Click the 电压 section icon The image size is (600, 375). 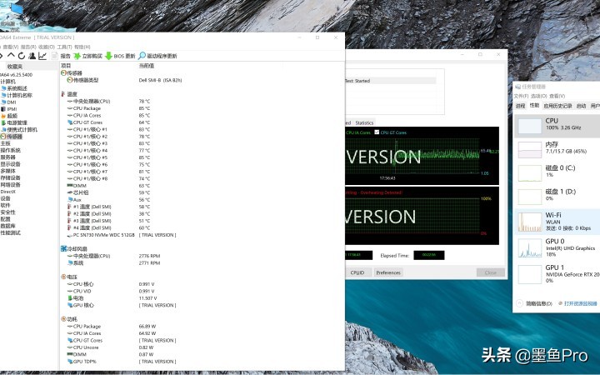click(x=63, y=277)
